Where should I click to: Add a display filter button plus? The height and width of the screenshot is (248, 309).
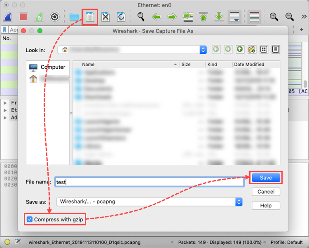click(302, 30)
